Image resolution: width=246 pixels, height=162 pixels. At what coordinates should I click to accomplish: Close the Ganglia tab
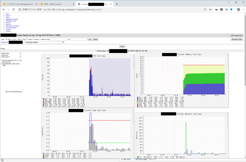tap(111, 4)
